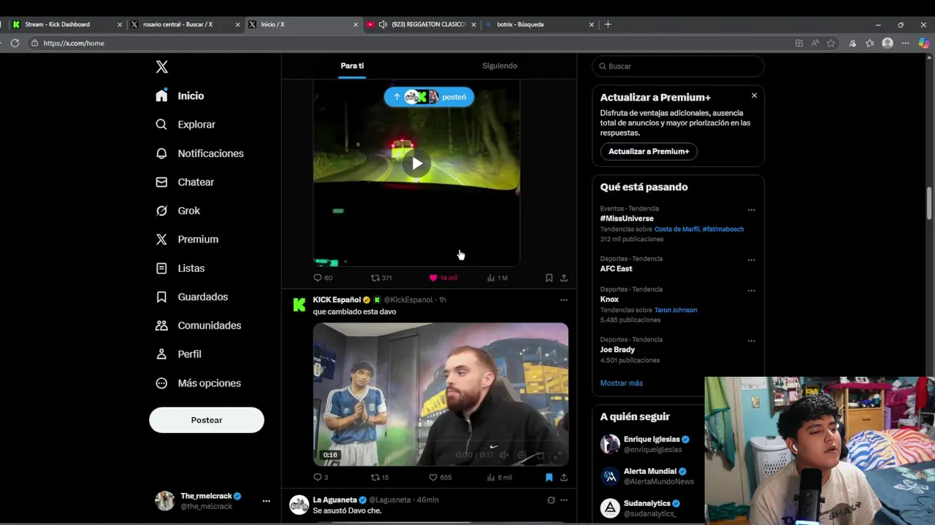Open the X logo home icon
The height and width of the screenshot is (525, 935).
[x=162, y=67]
